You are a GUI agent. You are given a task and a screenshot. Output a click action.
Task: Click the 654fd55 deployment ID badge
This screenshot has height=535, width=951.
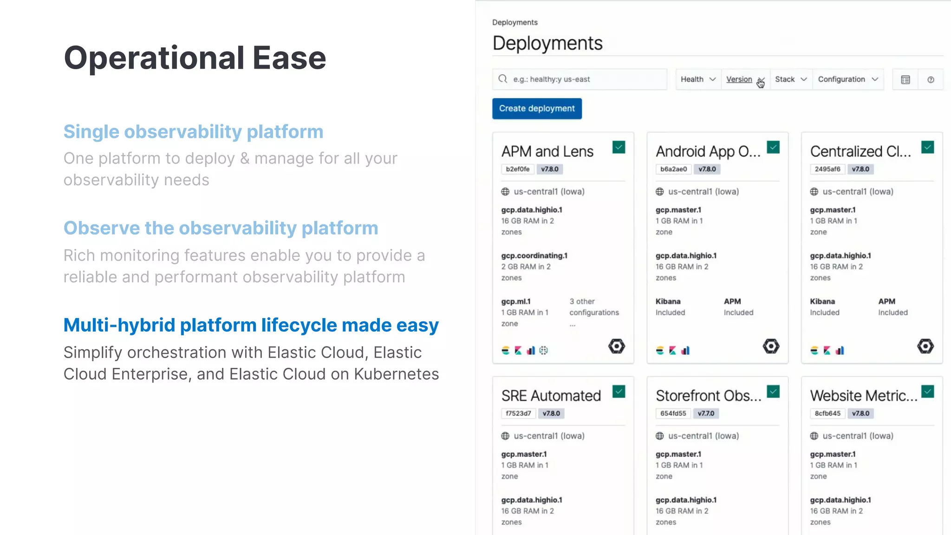tap(673, 413)
